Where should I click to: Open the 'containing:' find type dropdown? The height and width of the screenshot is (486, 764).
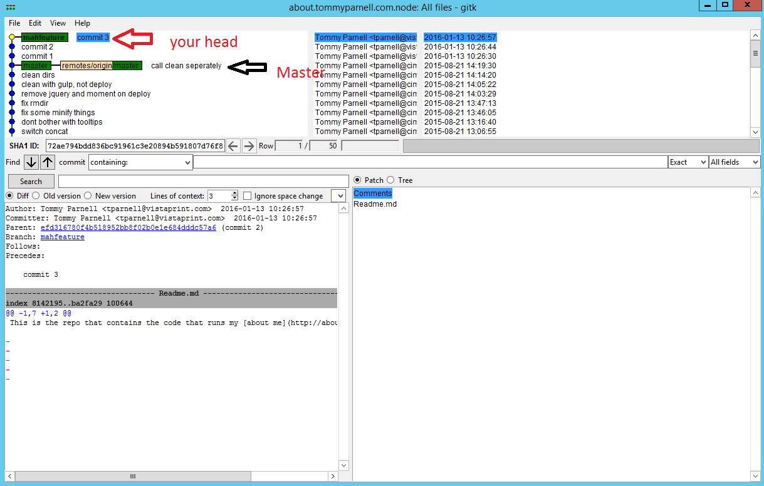(x=140, y=162)
